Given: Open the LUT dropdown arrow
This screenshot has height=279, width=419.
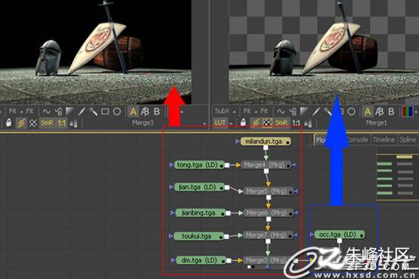Looking at the screenshot, I should [x=231, y=123].
